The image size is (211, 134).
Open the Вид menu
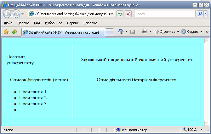(x=37, y=23)
